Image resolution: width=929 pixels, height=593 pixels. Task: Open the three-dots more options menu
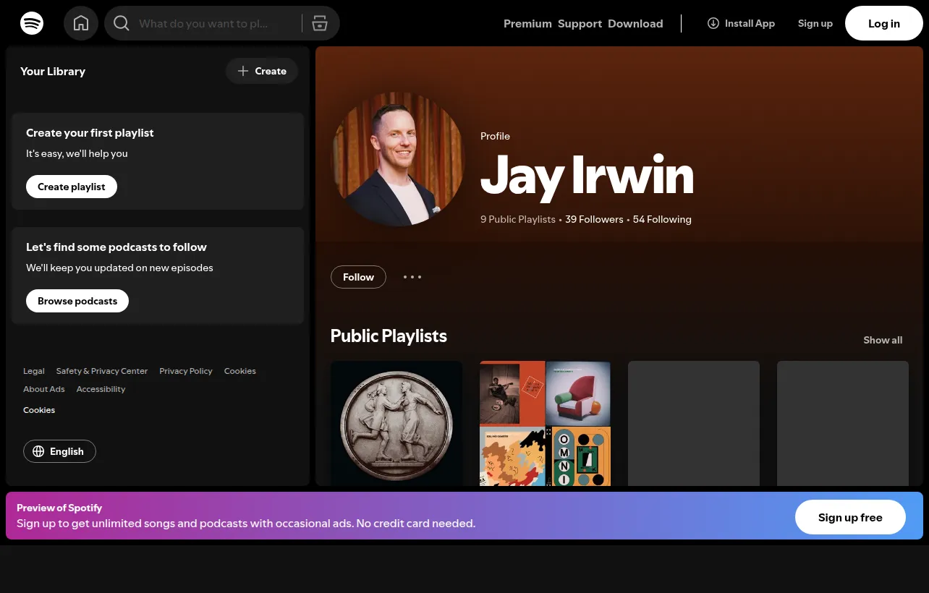(x=412, y=277)
